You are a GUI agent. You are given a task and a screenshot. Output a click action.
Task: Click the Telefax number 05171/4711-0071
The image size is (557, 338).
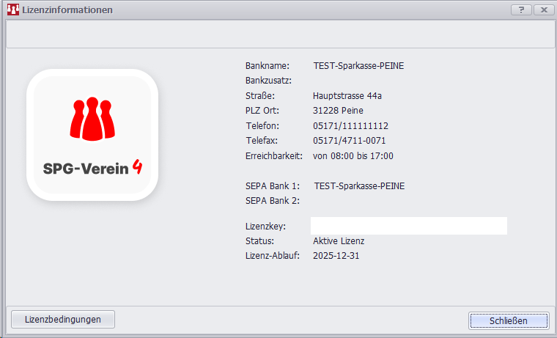[349, 141]
